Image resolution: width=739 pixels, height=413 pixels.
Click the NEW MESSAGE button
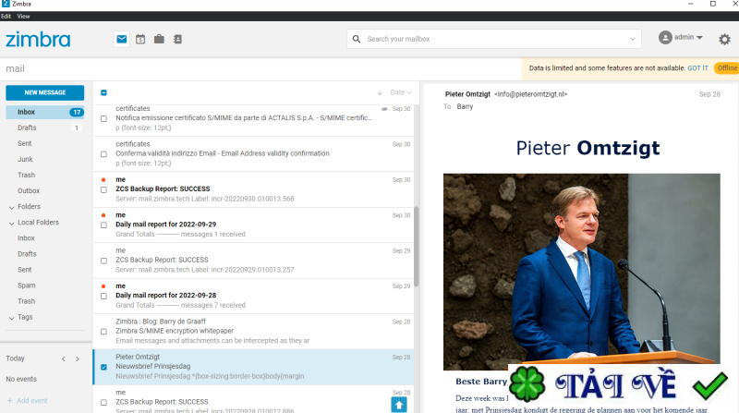[44, 92]
